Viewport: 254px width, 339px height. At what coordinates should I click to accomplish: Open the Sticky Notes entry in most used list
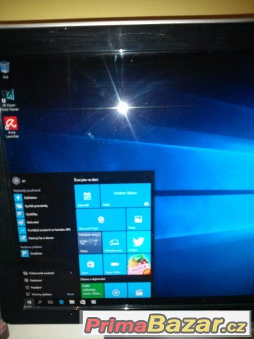(32, 206)
